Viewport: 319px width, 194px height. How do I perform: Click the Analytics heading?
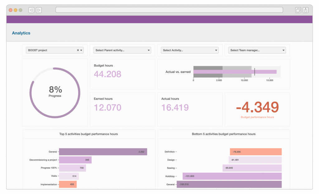21,33
